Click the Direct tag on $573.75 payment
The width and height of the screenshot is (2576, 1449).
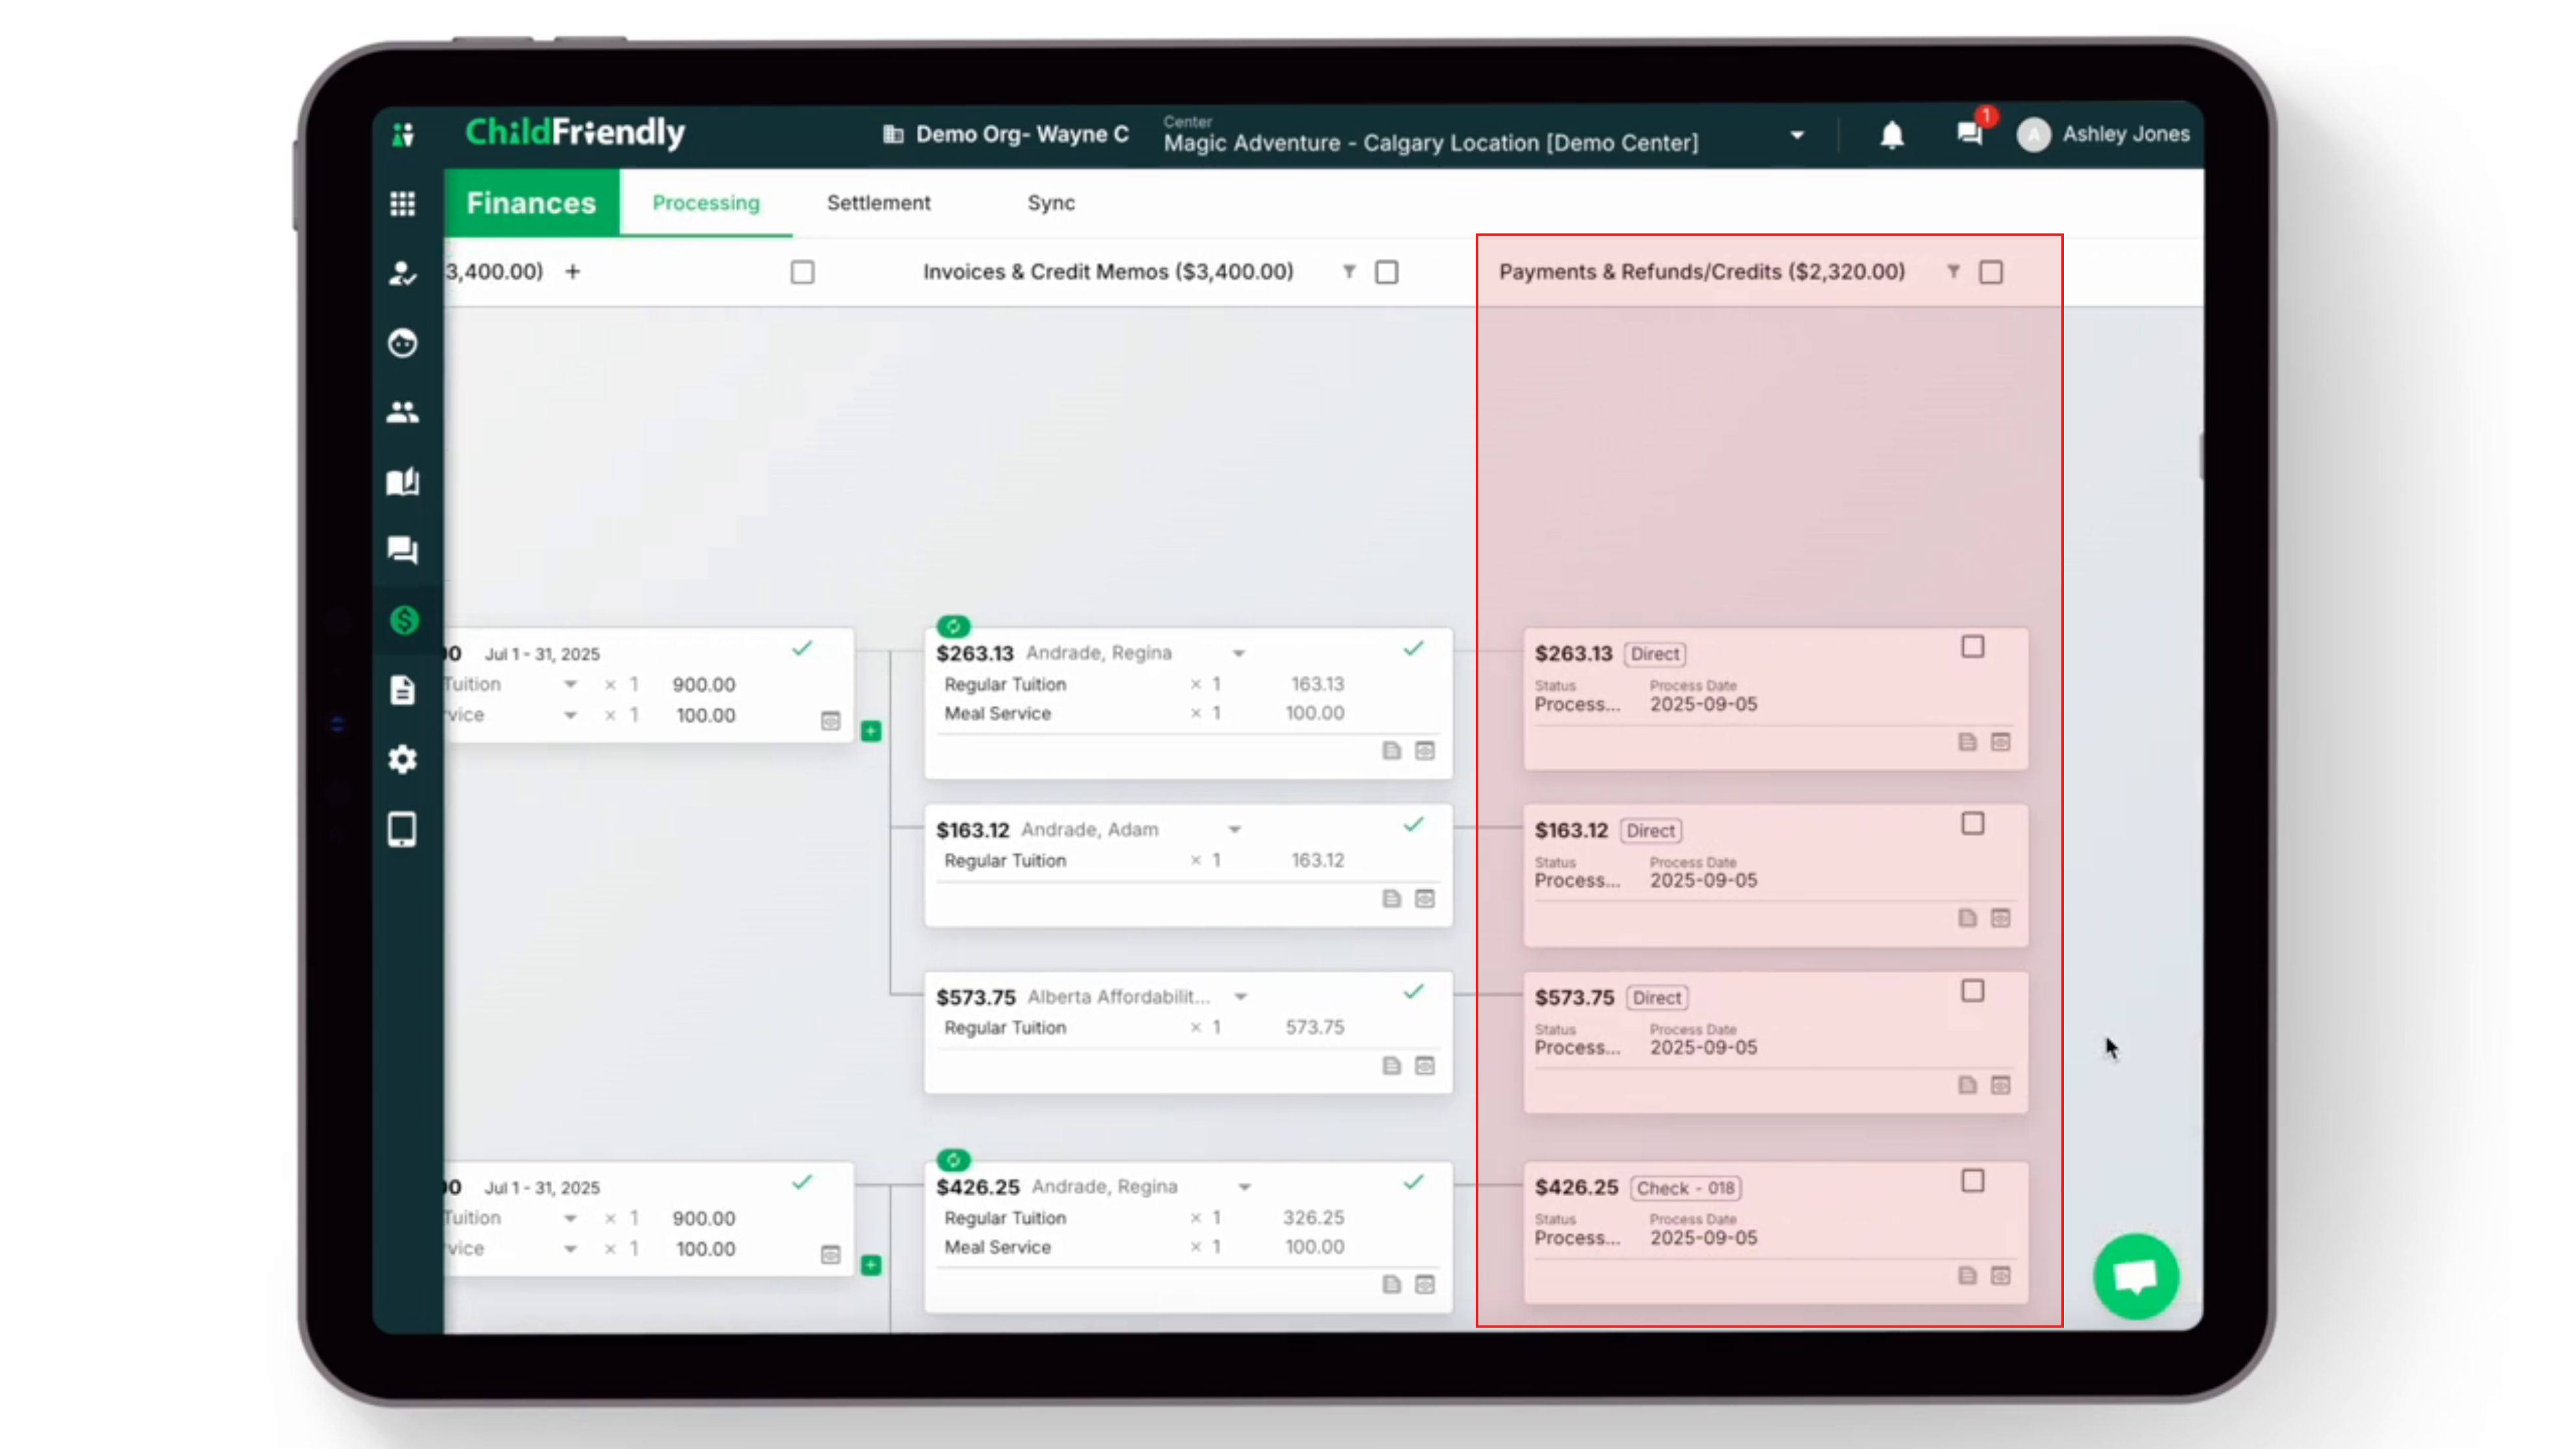point(1657,998)
